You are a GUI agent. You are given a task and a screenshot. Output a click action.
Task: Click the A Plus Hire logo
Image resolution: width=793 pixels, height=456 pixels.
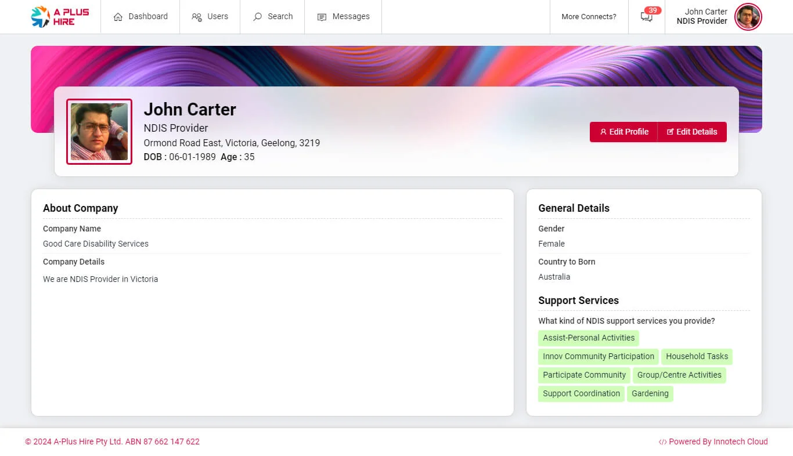pos(60,17)
